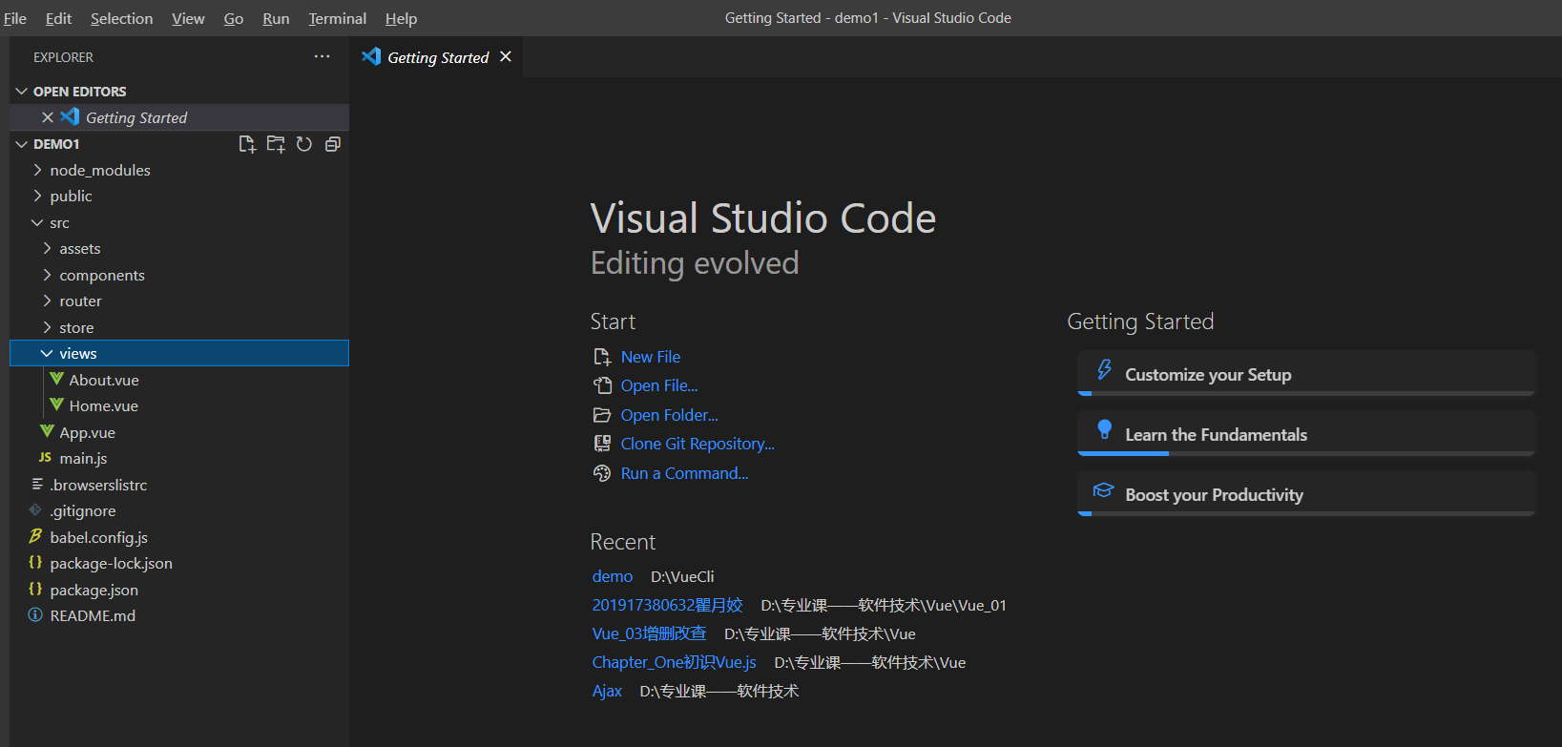
Task: Open recent project demo
Action: tap(613, 576)
